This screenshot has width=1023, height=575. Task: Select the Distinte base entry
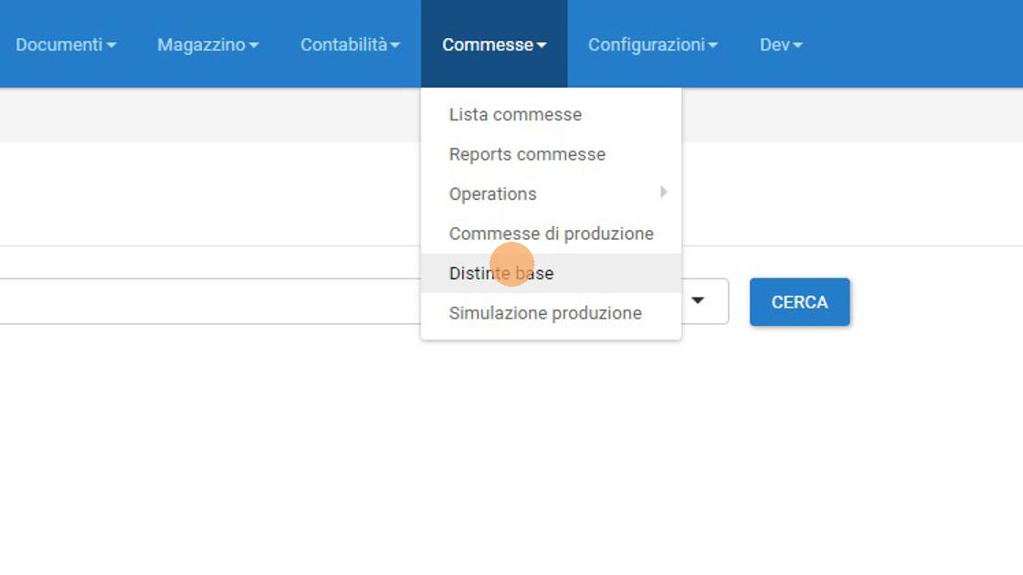click(501, 274)
